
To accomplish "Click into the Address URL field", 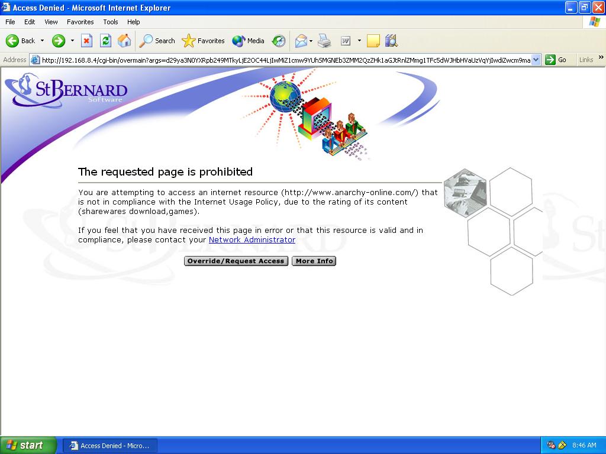I will point(286,60).
